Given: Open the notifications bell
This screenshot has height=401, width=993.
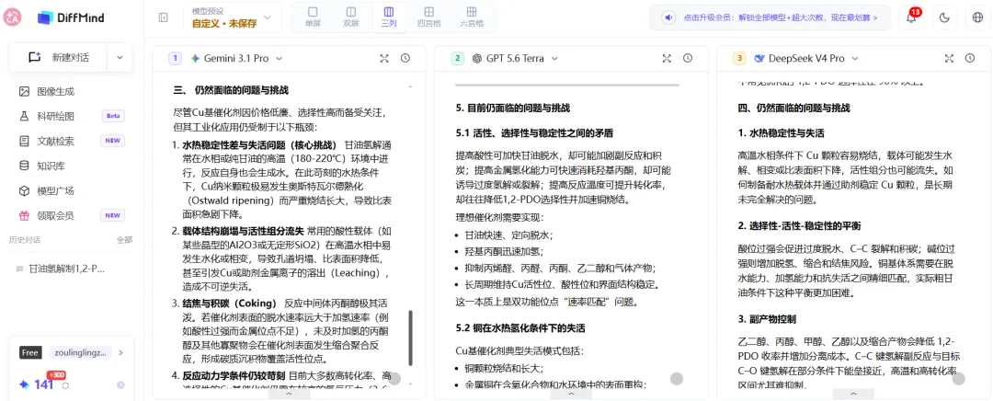Looking at the screenshot, I should [911, 17].
